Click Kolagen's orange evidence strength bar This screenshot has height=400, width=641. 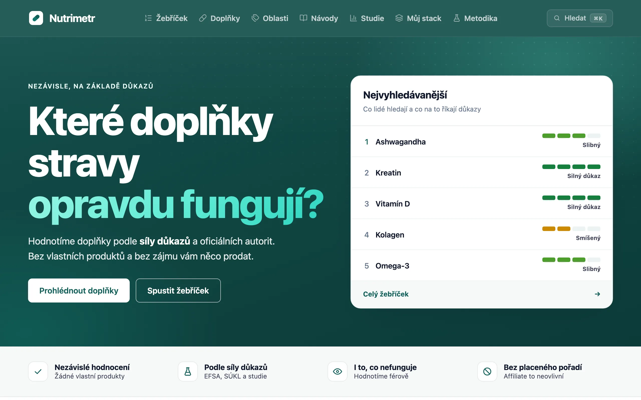coord(571,228)
